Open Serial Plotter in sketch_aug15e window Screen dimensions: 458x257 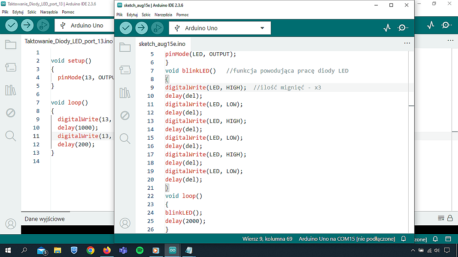click(x=387, y=28)
